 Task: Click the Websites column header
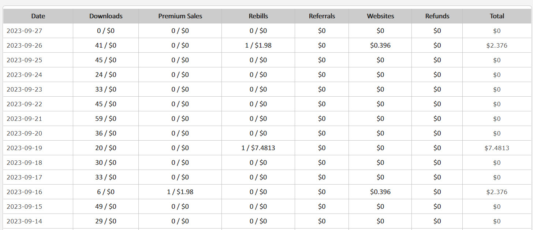point(380,16)
